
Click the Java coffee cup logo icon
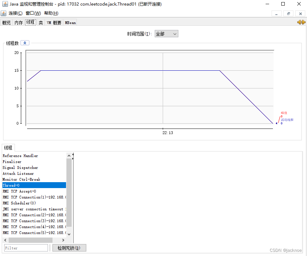(x=4, y=13)
